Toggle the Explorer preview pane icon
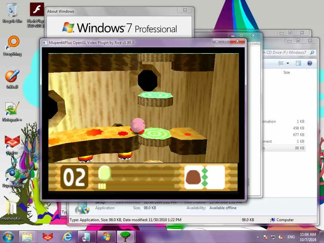This screenshot has width=324, height=243. click(298, 63)
